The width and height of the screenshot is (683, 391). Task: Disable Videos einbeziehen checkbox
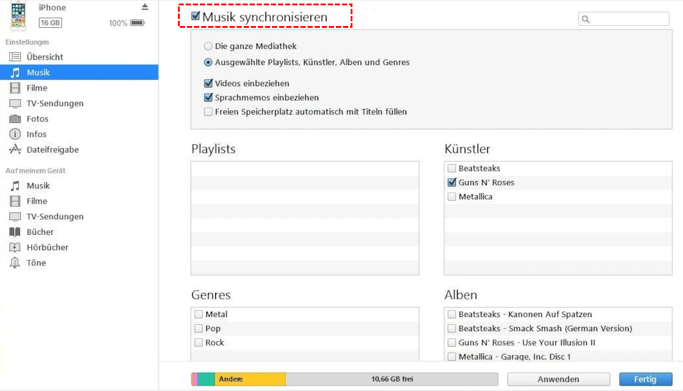point(208,83)
